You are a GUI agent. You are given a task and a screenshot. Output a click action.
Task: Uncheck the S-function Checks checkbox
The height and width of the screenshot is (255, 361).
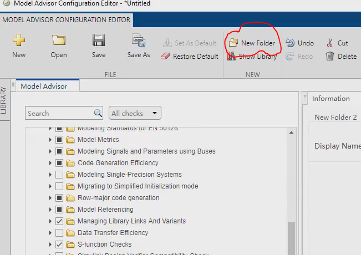point(59,244)
